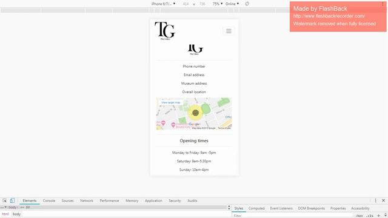Click the small TG logo below header
388x218 pixels.
click(195, 50)
